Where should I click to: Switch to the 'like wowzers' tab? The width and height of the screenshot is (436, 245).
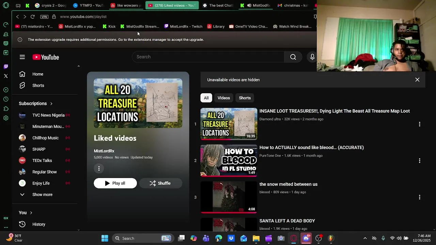126,5
